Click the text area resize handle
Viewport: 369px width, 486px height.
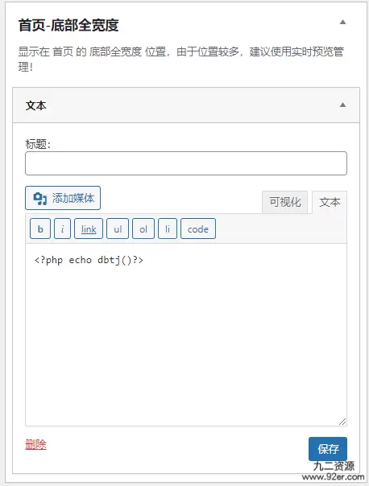click(342, 422)
